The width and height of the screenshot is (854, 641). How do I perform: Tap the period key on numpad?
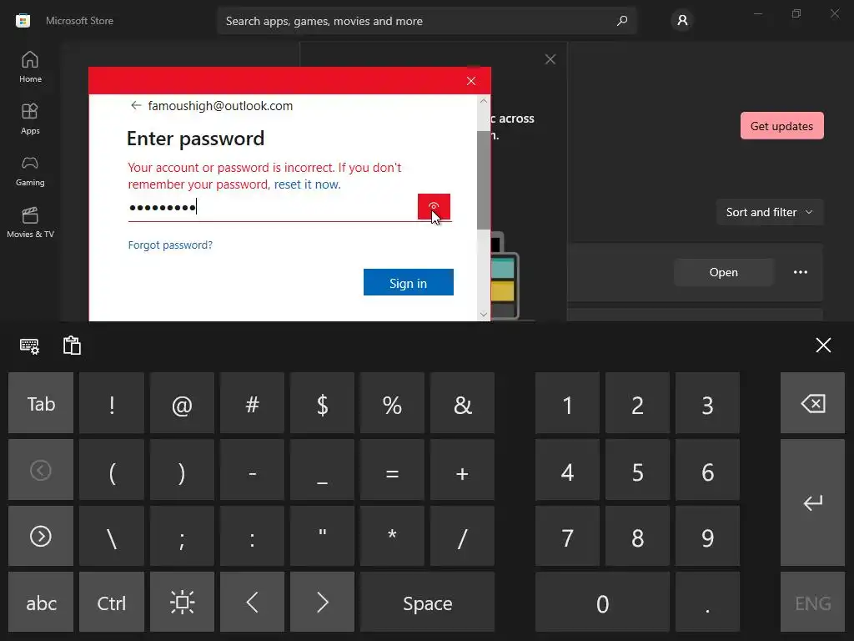point(707,603)
